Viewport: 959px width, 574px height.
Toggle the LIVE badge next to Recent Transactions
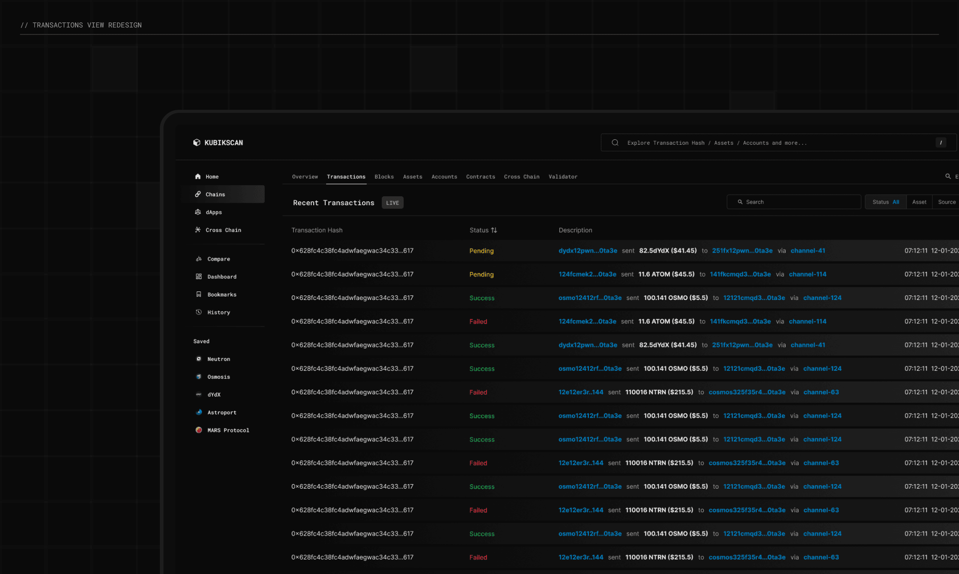pos(393,203)
